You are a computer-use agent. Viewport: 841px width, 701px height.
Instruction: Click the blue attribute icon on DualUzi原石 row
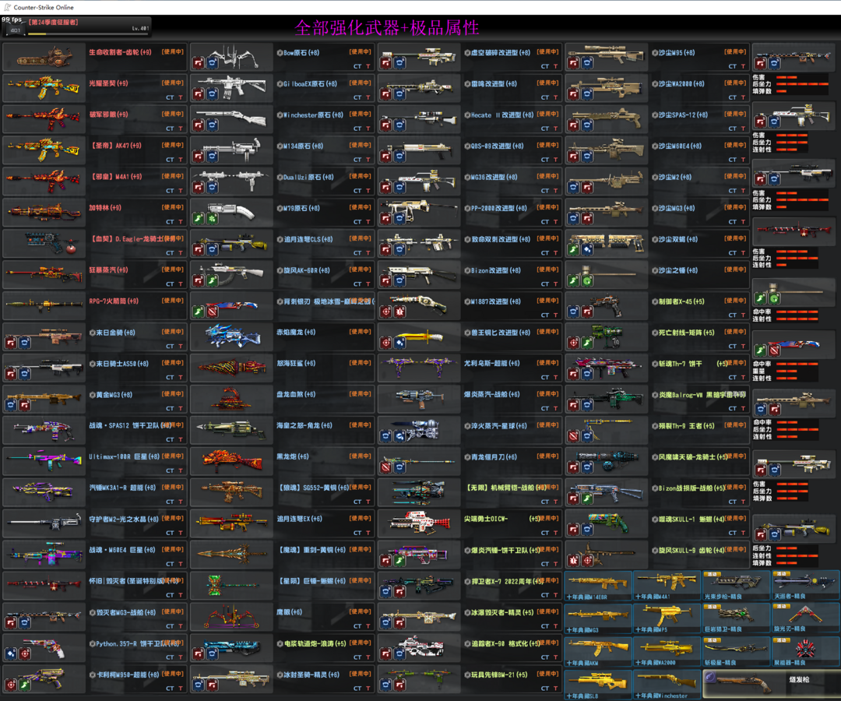tap(212, 188)
